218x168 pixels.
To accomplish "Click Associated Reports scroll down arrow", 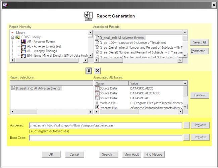I will click(x=185, y=55).
